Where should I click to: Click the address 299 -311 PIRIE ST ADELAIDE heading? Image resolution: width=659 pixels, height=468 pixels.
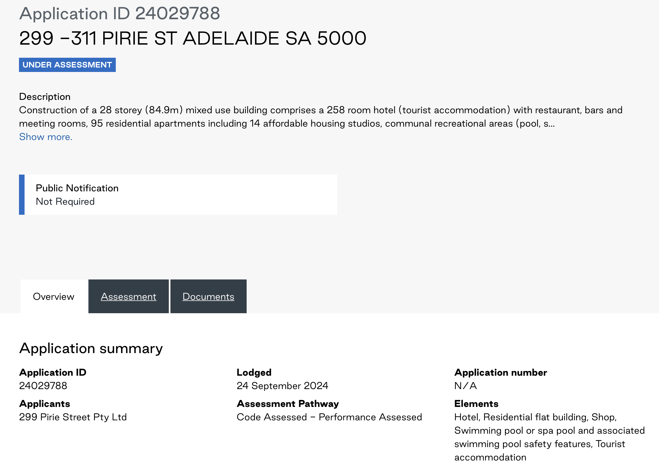(193, 38)
